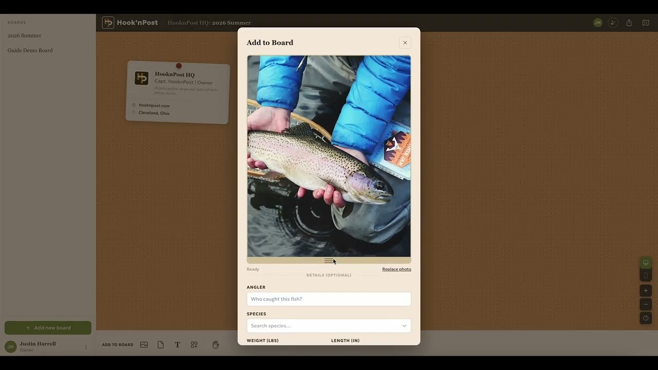
Task: Select the add photo tool icon
Action: (144, 345)
